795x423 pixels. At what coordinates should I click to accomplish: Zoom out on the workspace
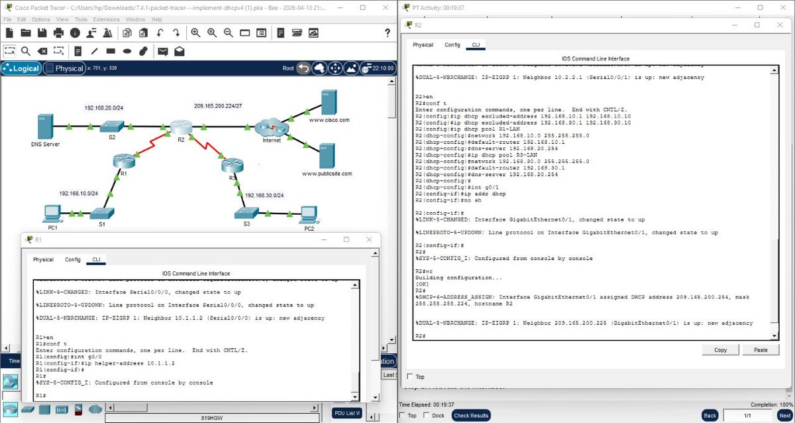coord(228,32)
